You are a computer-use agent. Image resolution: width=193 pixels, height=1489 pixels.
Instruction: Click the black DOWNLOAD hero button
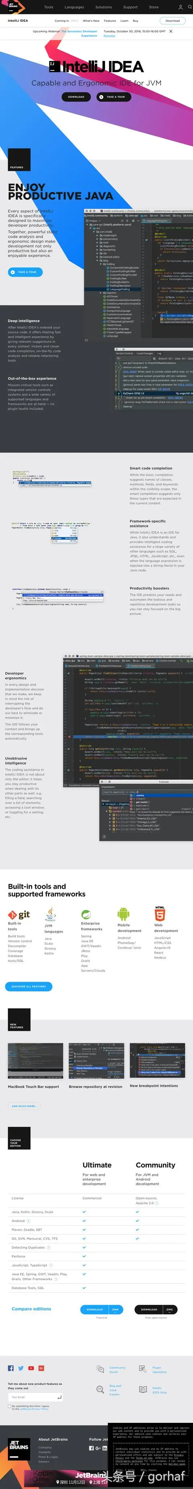click(76, 96)
